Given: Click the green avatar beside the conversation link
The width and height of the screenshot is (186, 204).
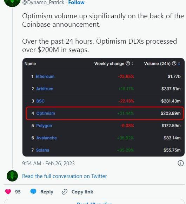Looking at the screenshot, I should [12, 176].
